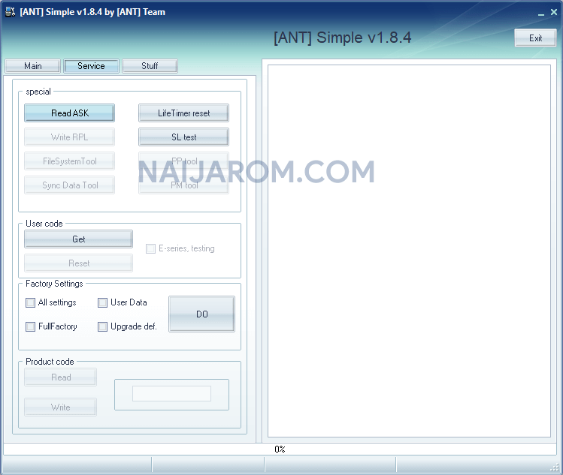Click the Read ASK button

pyautogui.click(x=70, y=113)
